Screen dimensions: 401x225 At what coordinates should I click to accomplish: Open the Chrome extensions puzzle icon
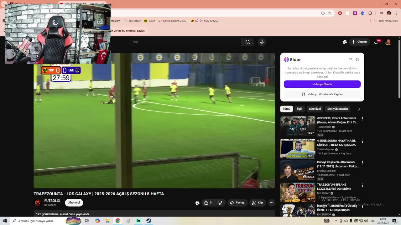pos(370,13)
